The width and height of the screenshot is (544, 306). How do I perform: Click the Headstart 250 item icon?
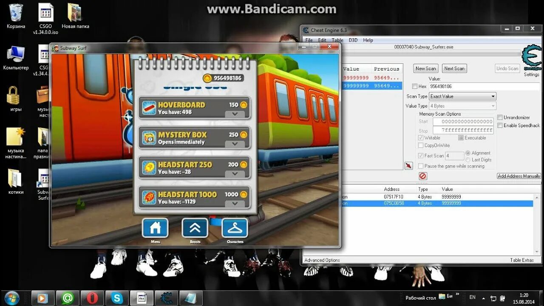click(149, 168)
